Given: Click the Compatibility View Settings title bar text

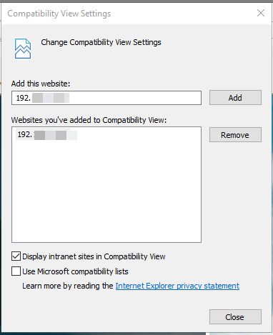Looking at the screenshot, I should point(59,14).
